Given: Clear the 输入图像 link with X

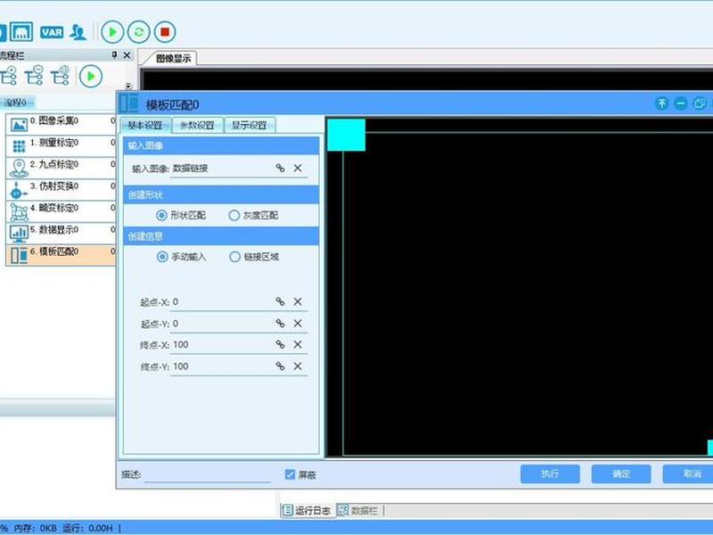Looking at the screenshot, I should click(x=298, y=168).
